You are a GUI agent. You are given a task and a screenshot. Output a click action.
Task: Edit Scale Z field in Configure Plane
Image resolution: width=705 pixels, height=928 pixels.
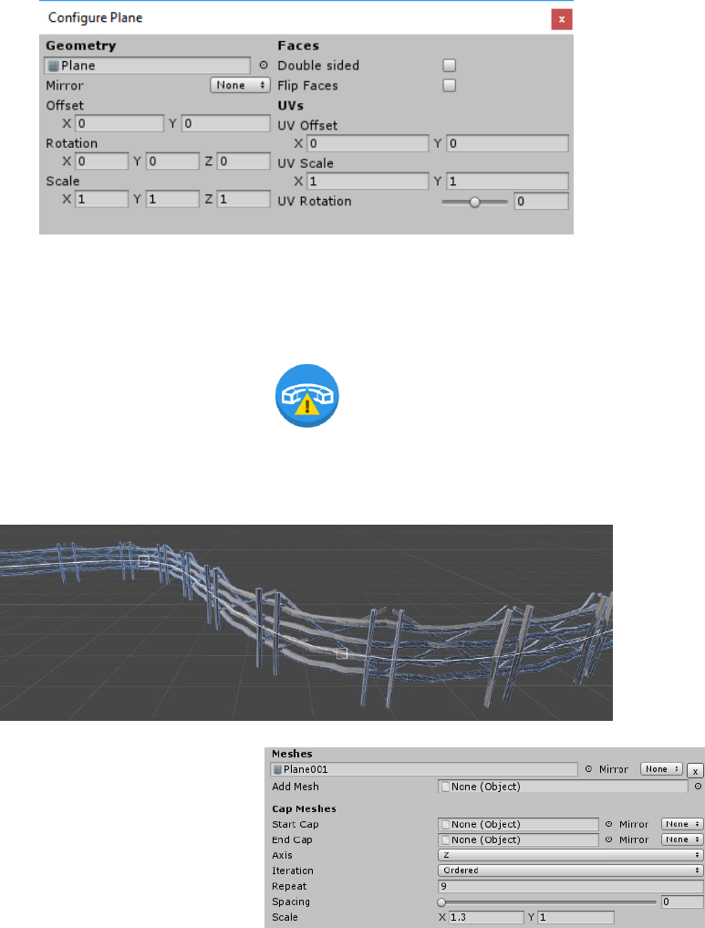point(244,199)
